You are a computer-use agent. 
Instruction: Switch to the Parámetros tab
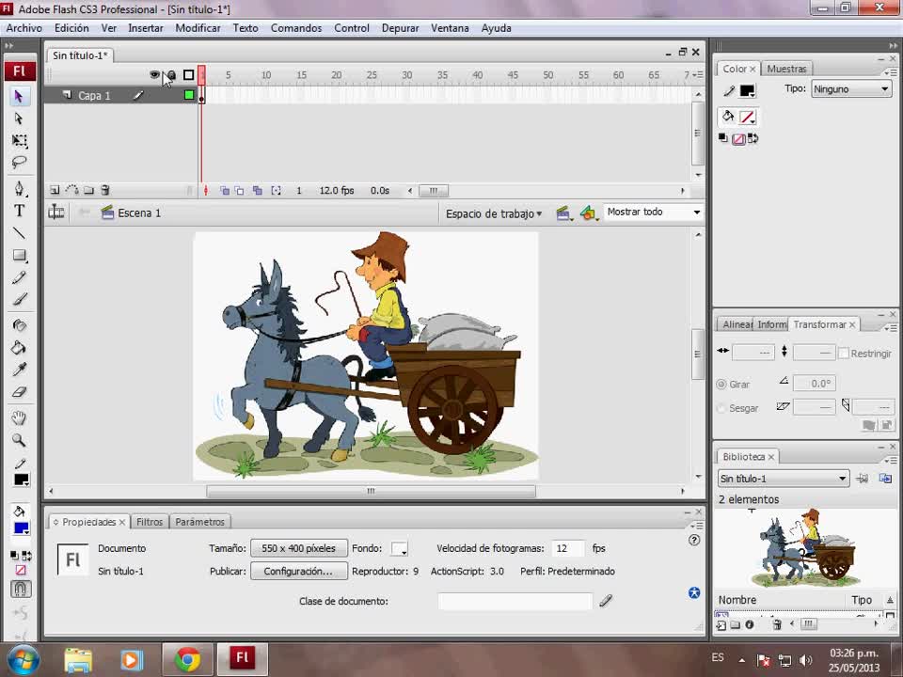tap(199, 522)
